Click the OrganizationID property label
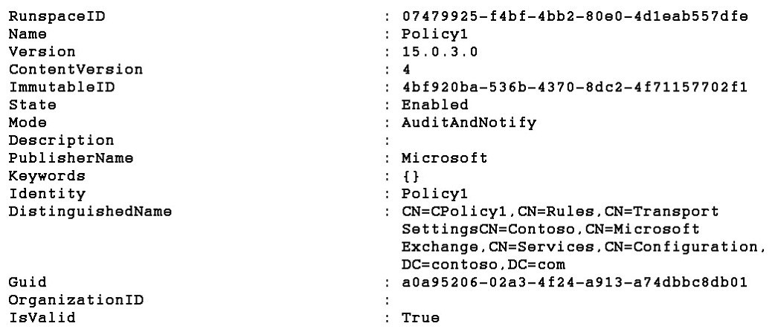This screenshot has width=778, height=329. click(x=76, y=300)
